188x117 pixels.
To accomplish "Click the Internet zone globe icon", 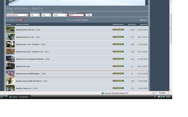I will [103, 93].
